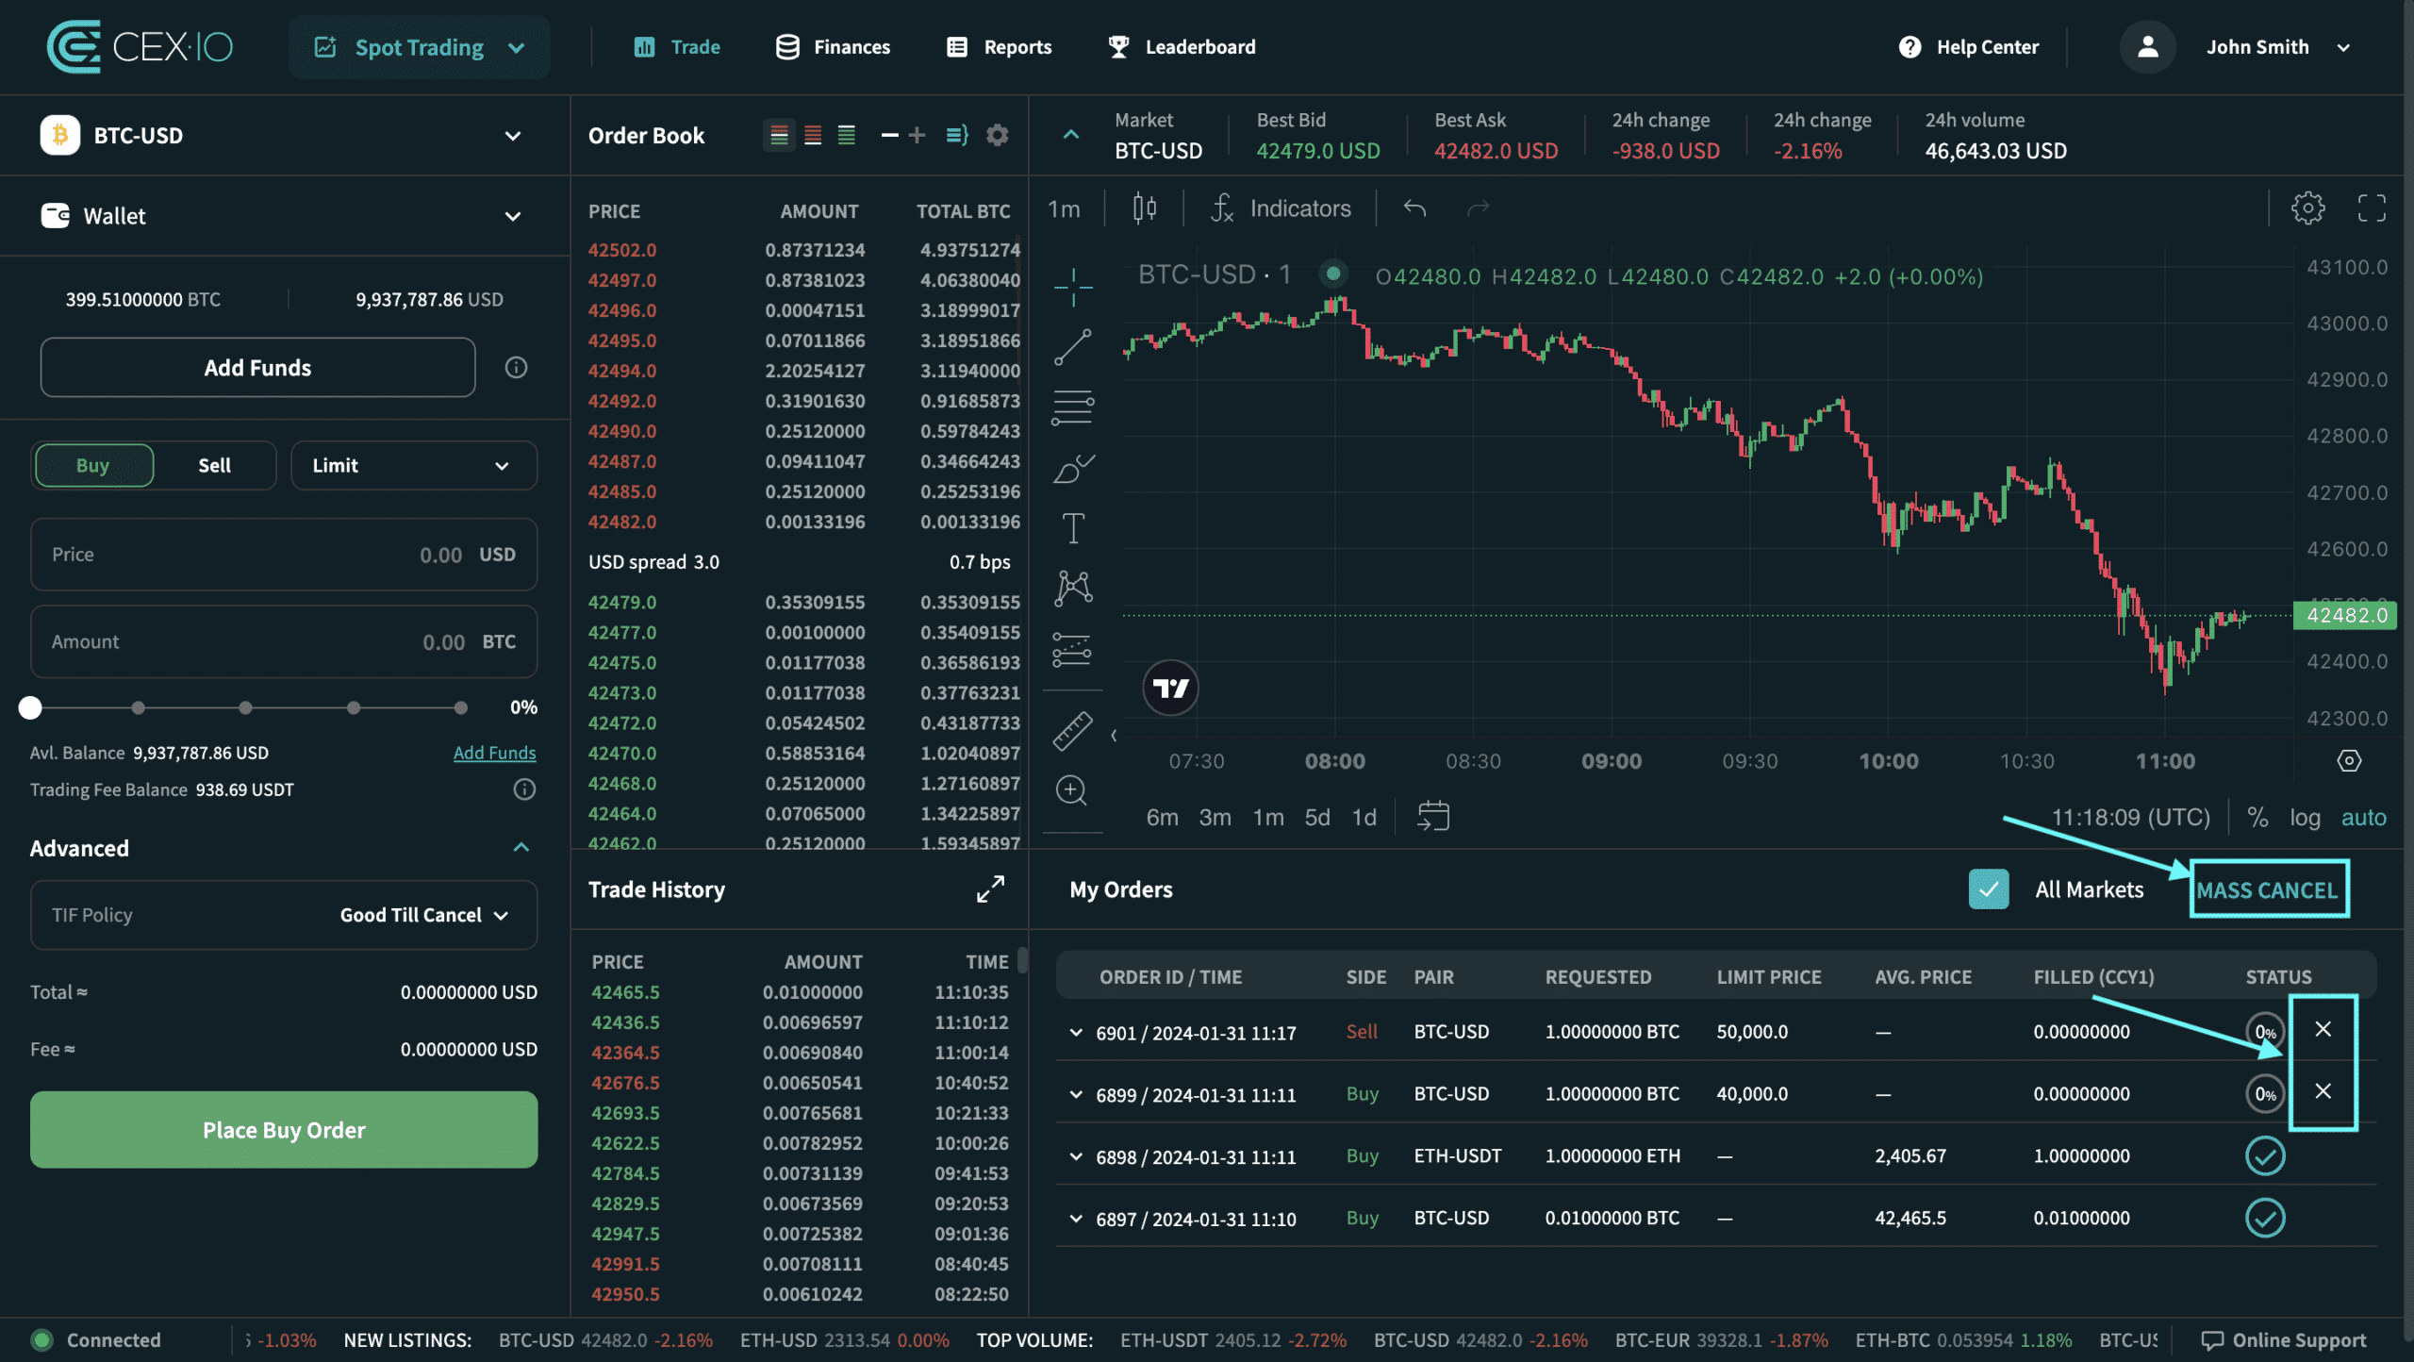
Task: Click the amount slider handle at 0%
Action: pos(30,707)
